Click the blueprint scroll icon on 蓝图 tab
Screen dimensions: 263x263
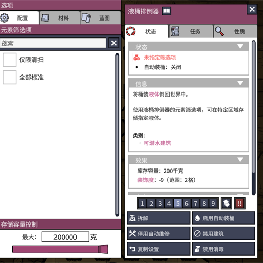coord(86,18)
